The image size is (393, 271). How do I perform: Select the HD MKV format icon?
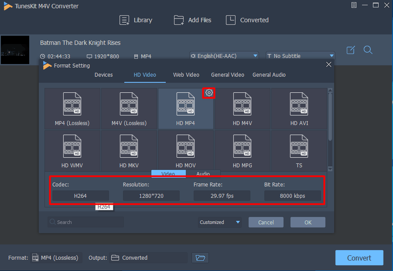[129, 146]
